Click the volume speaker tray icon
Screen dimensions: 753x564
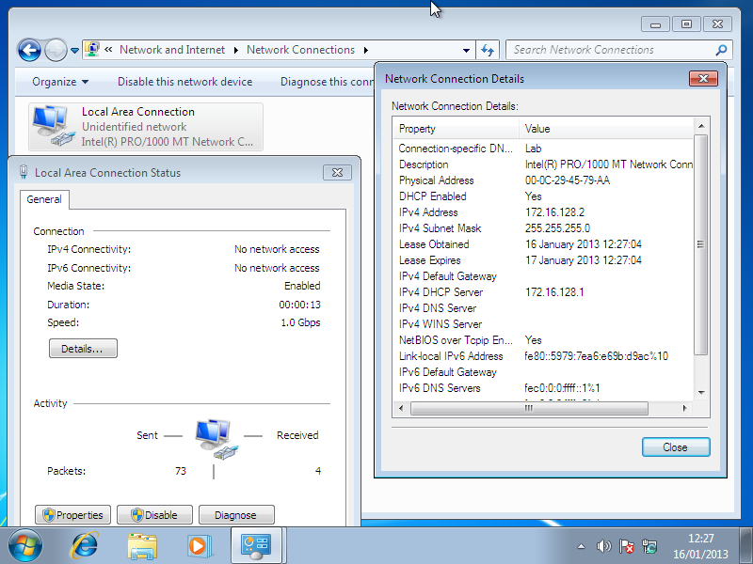tap(603, 546)
